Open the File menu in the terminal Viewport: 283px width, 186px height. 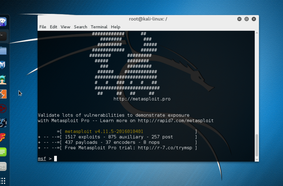43,27
